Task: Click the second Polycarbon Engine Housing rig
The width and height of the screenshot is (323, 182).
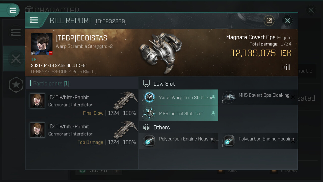Action: tap(258, 141)
